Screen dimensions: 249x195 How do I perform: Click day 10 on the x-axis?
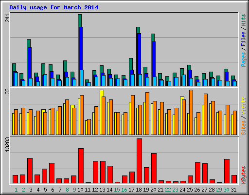point(80,190)
